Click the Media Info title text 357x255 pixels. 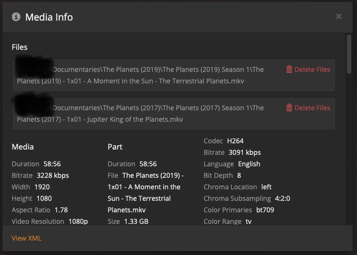(49, 17)
